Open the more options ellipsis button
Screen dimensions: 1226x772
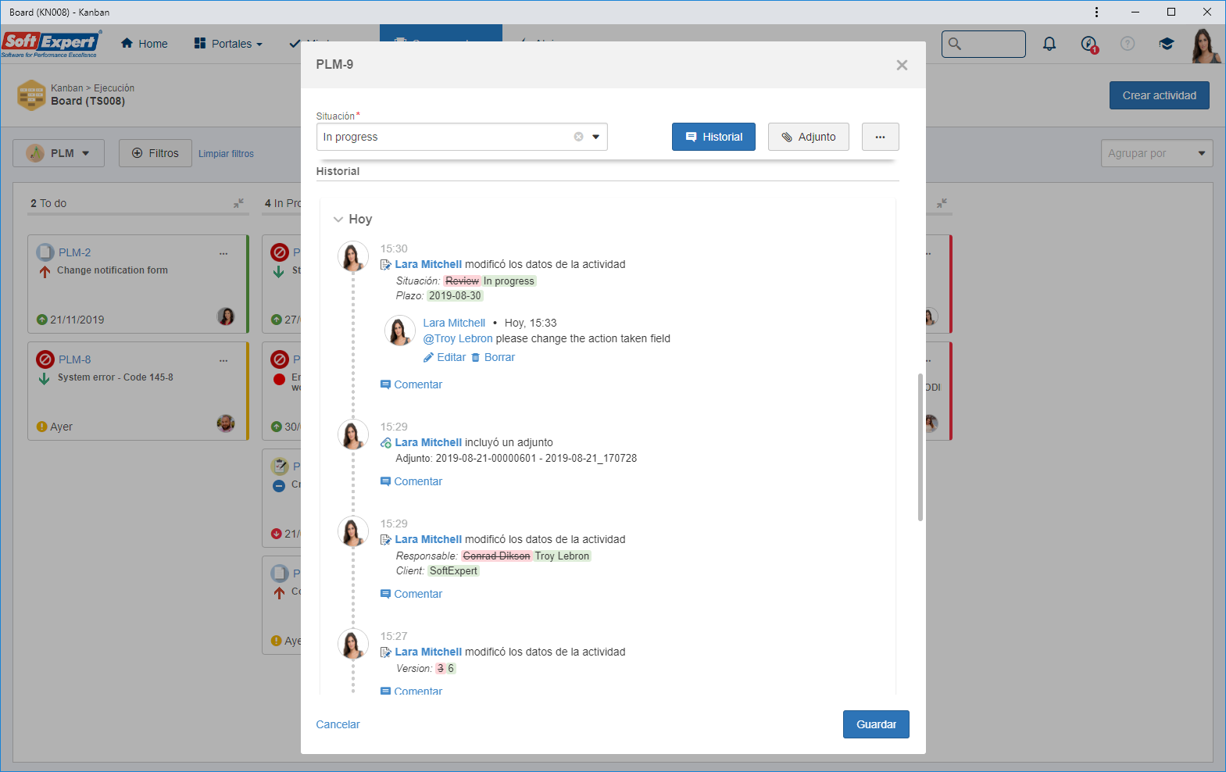tap(880, 137)
